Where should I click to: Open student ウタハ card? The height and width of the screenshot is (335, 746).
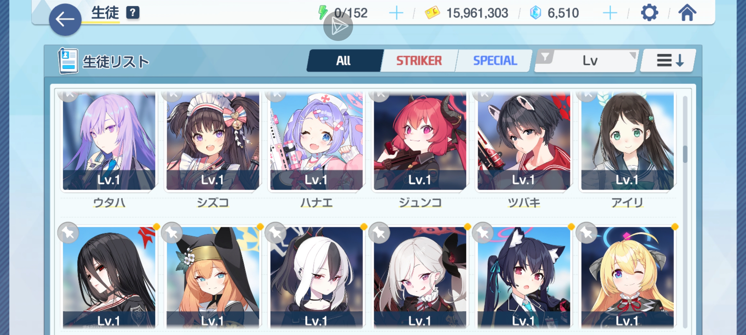pyautogui.click(x=109, y=149)
